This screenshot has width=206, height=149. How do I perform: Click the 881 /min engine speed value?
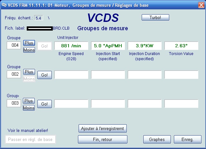tap(71, 46)
